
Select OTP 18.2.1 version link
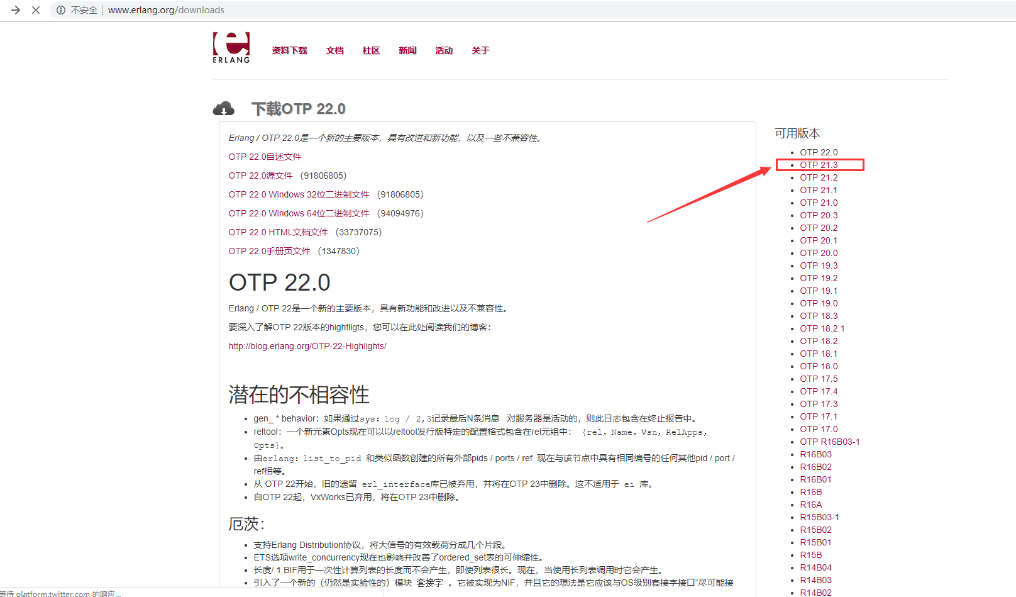[822, 328]
